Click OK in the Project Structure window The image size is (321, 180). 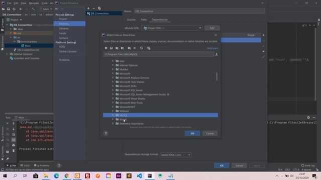222,165
